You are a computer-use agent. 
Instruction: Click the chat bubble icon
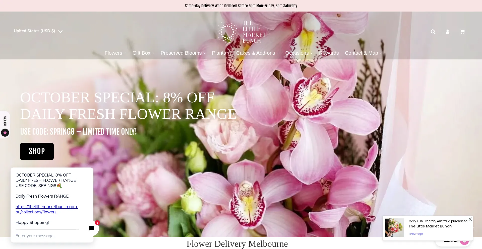point(91,228)
